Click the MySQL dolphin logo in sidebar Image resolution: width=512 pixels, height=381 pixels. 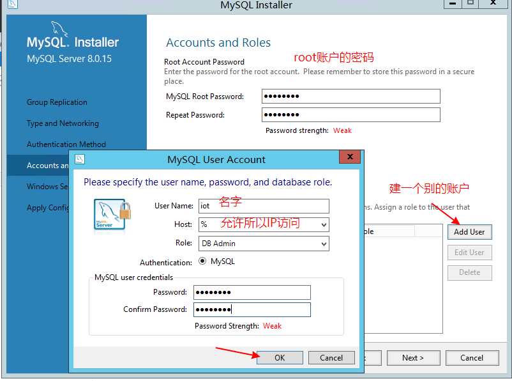coord(59,29)
